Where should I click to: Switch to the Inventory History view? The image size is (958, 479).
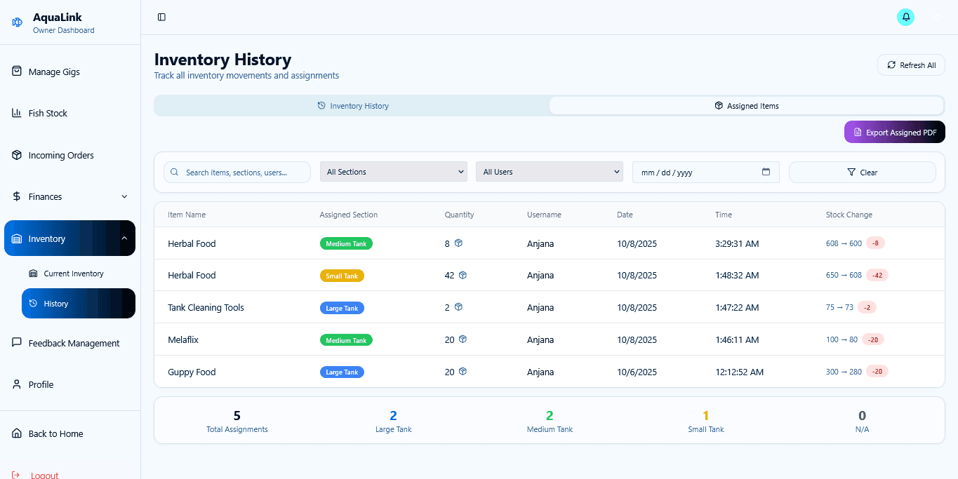pos(353,105)
